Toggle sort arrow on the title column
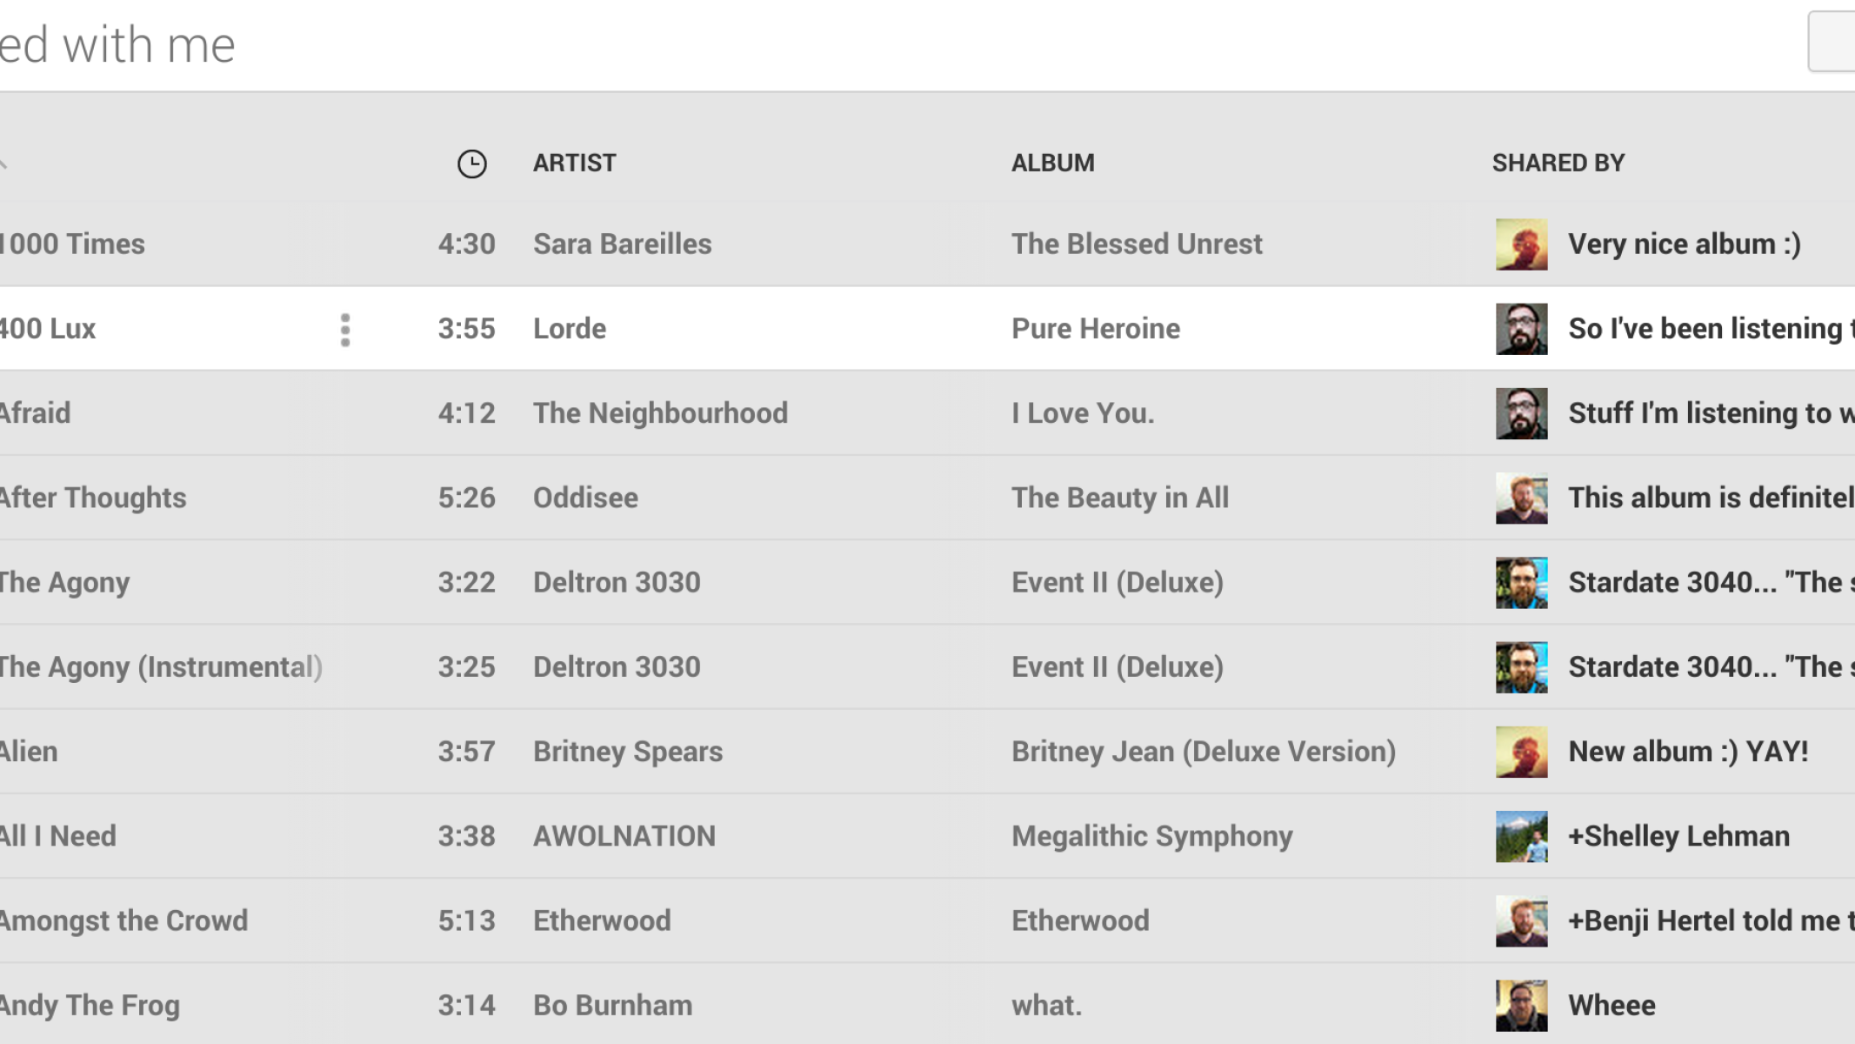The image size is (1855, 1044). (x=3, y=164)
